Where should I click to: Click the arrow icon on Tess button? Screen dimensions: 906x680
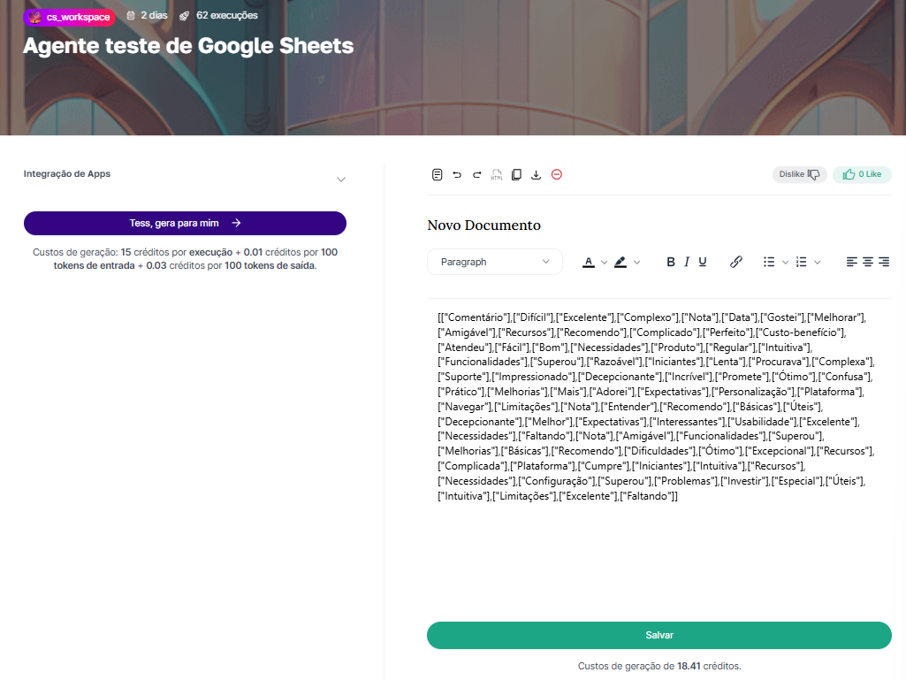click(x=236, y=223)
